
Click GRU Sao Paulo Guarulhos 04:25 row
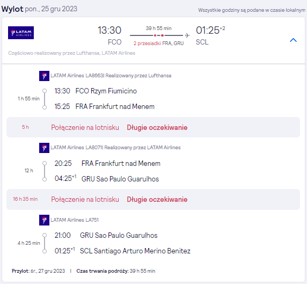click(x=107, y=179)
